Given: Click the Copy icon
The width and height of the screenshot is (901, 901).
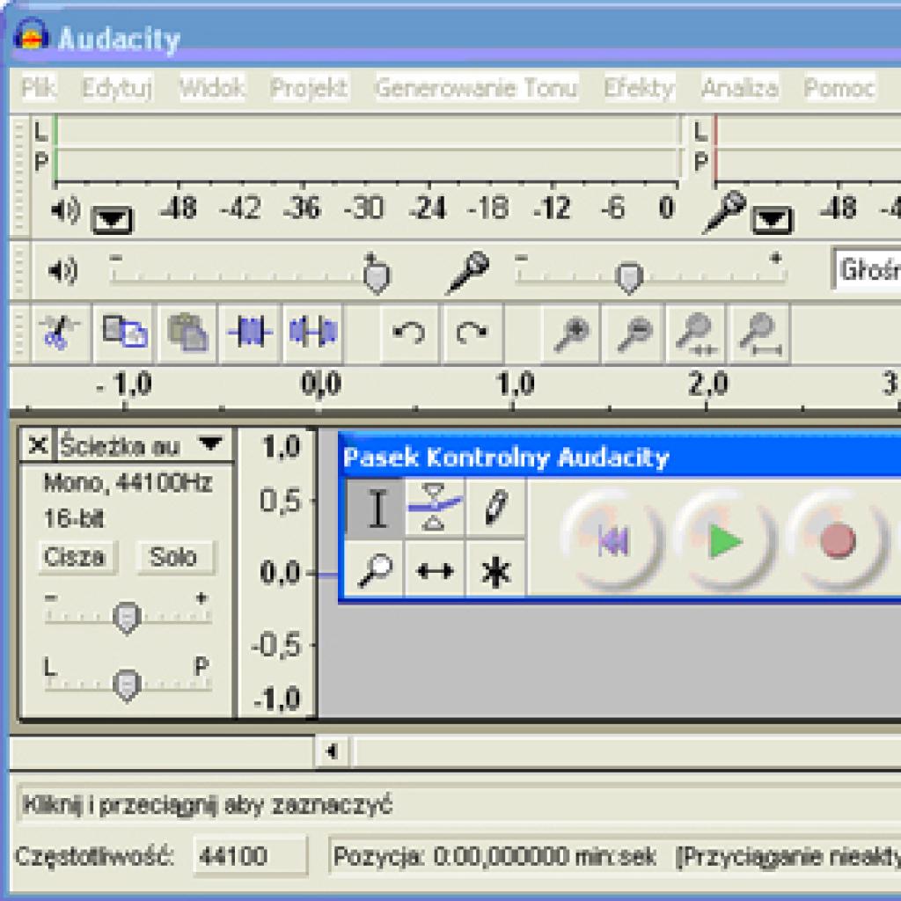Looking at the screenshot, I should click(124, 333).
